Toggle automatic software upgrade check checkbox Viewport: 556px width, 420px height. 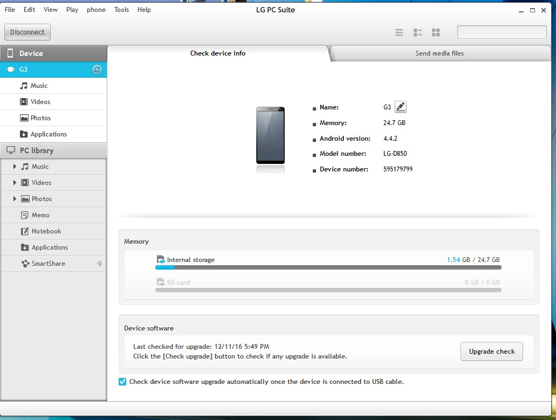(122, 382)
